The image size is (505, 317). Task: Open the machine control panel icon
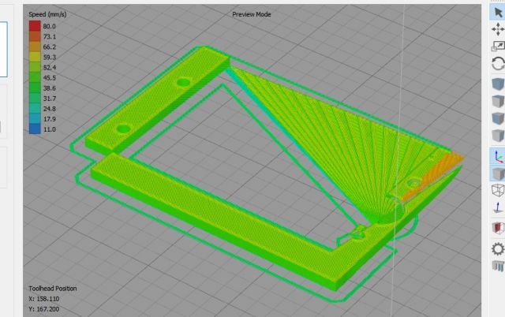tap(497, 263)
